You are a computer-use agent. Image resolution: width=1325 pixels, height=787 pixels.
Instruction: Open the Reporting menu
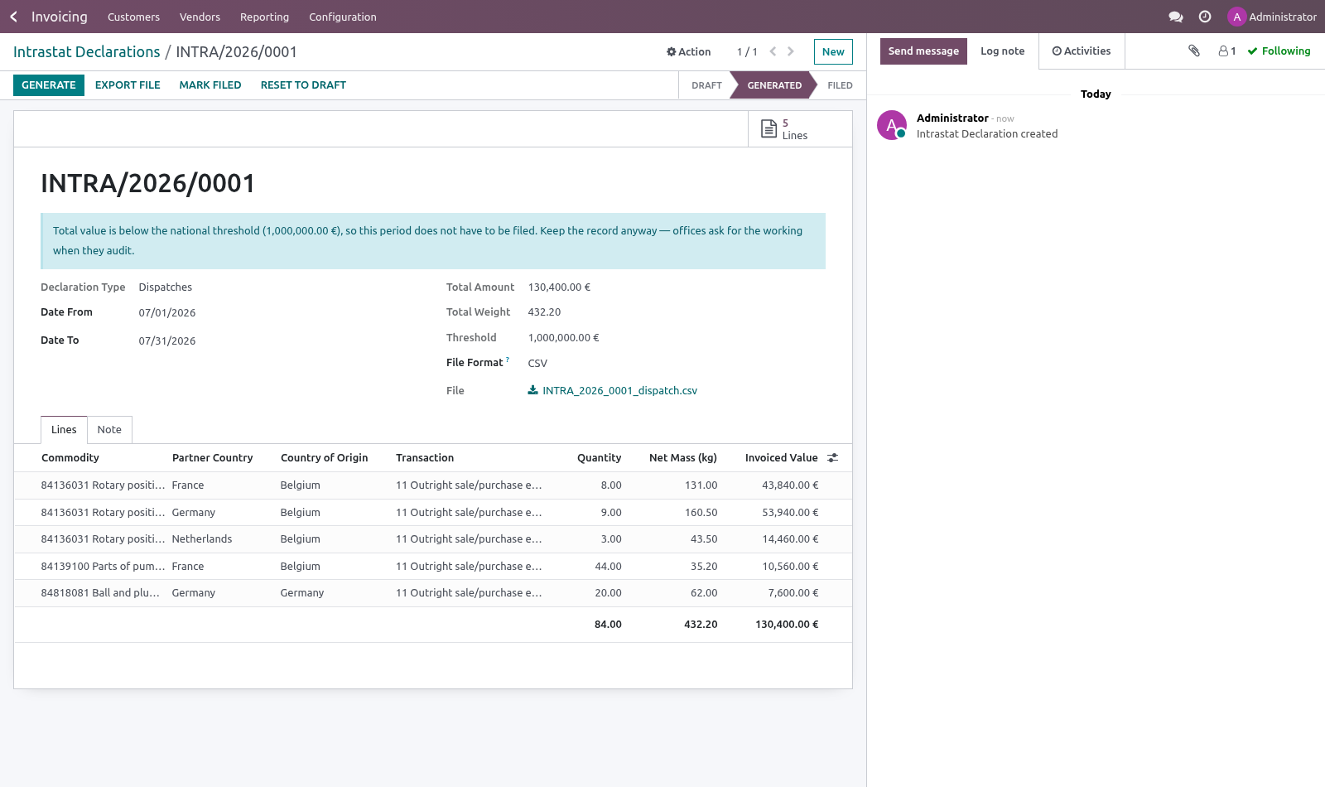(264, 17)
